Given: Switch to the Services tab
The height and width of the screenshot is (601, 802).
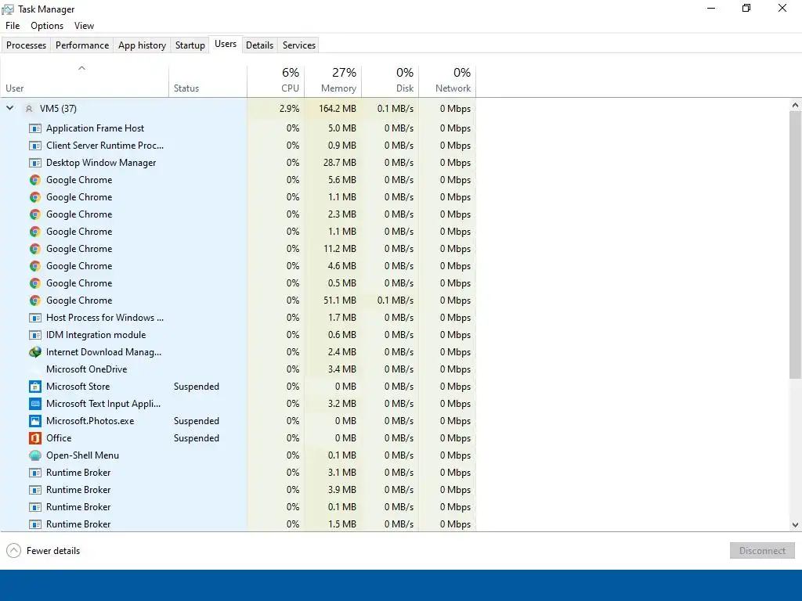Looking at the screenshot, I should coord(298,45).
